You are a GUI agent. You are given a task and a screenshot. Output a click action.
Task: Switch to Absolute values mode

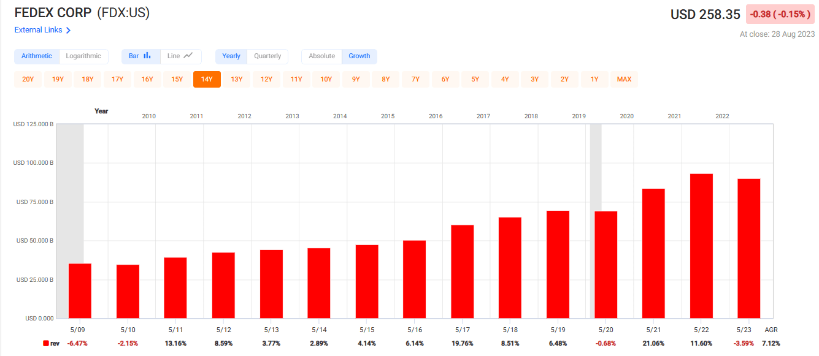[321, 56]
